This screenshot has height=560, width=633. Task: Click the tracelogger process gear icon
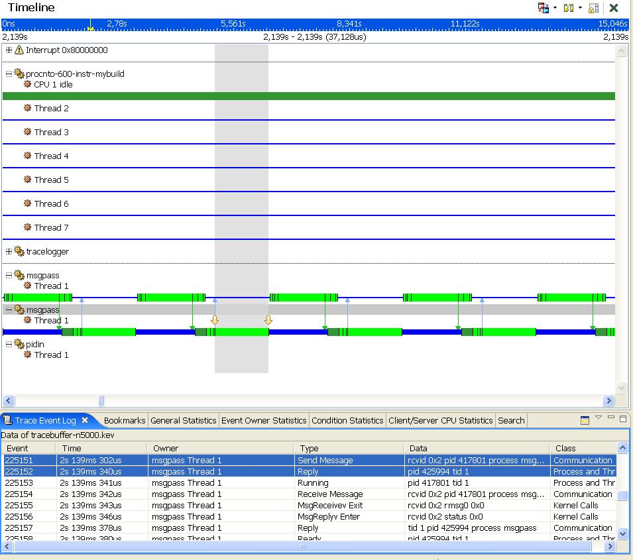click(x=19, y=251)
